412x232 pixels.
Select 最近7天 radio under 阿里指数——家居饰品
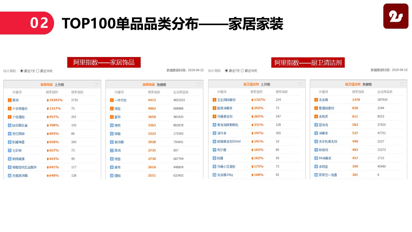pyautogui.click(x=22, y=71)
